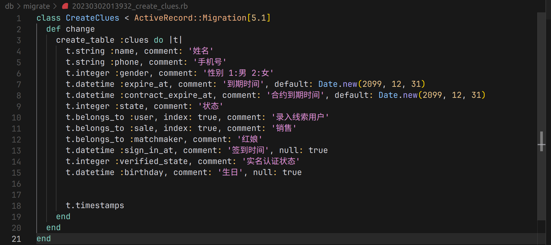This screenshot has height=245, width=551.
Task: Place cursor on the change method name
Action: click(x=80, y=29)
